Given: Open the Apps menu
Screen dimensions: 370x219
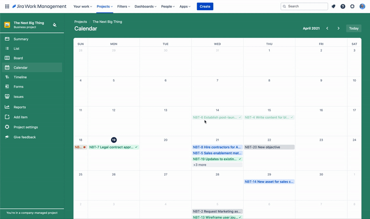Looking at the screenshot, I should pyautogui.click(x=185, y=6).
